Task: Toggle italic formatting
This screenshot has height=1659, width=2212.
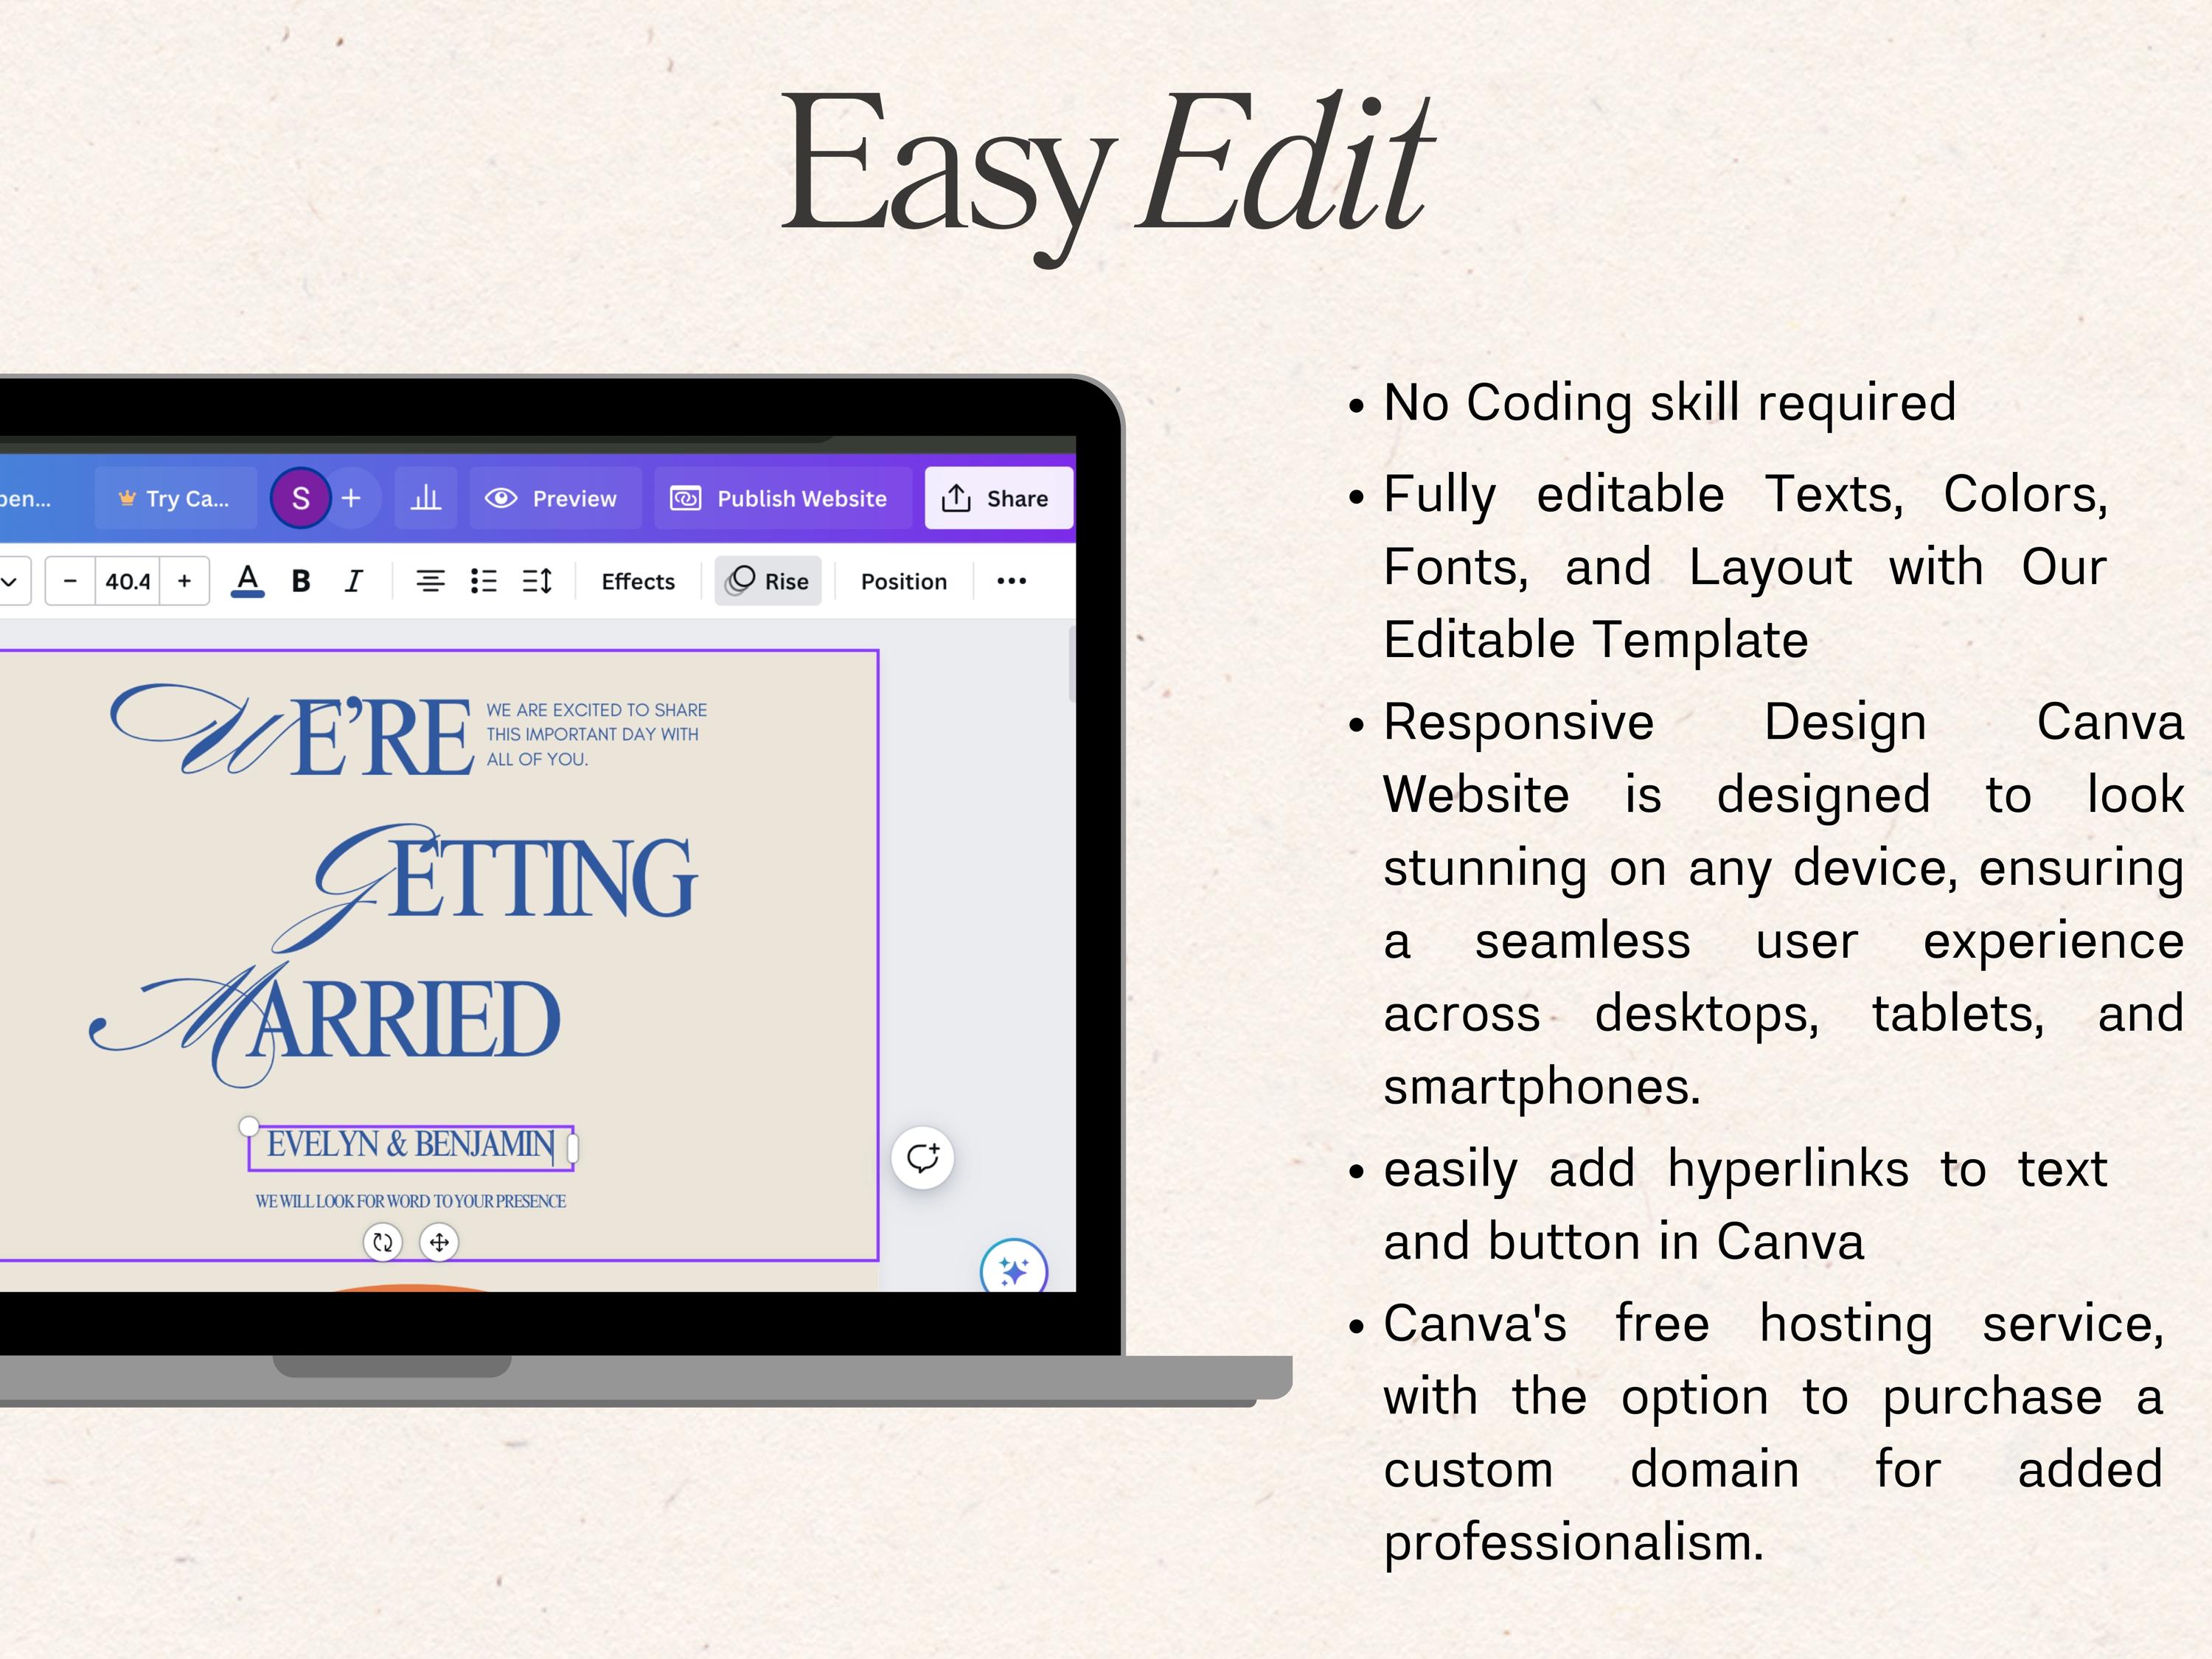Action: tap(353, 581)
